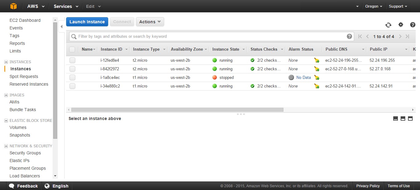Select checkbox for instance i-34e880c2

(x=72, y=86)
